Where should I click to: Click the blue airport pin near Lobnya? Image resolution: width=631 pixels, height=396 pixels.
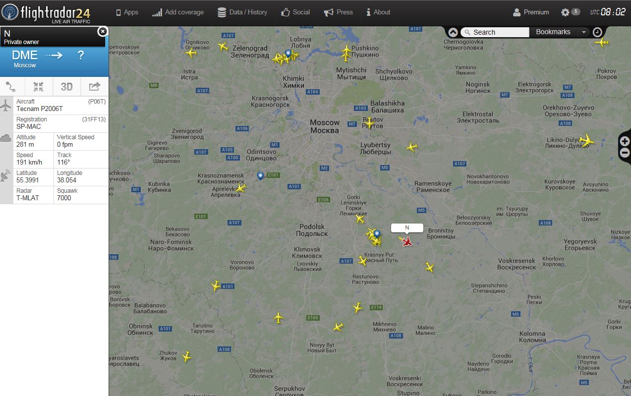pos(288,53)
